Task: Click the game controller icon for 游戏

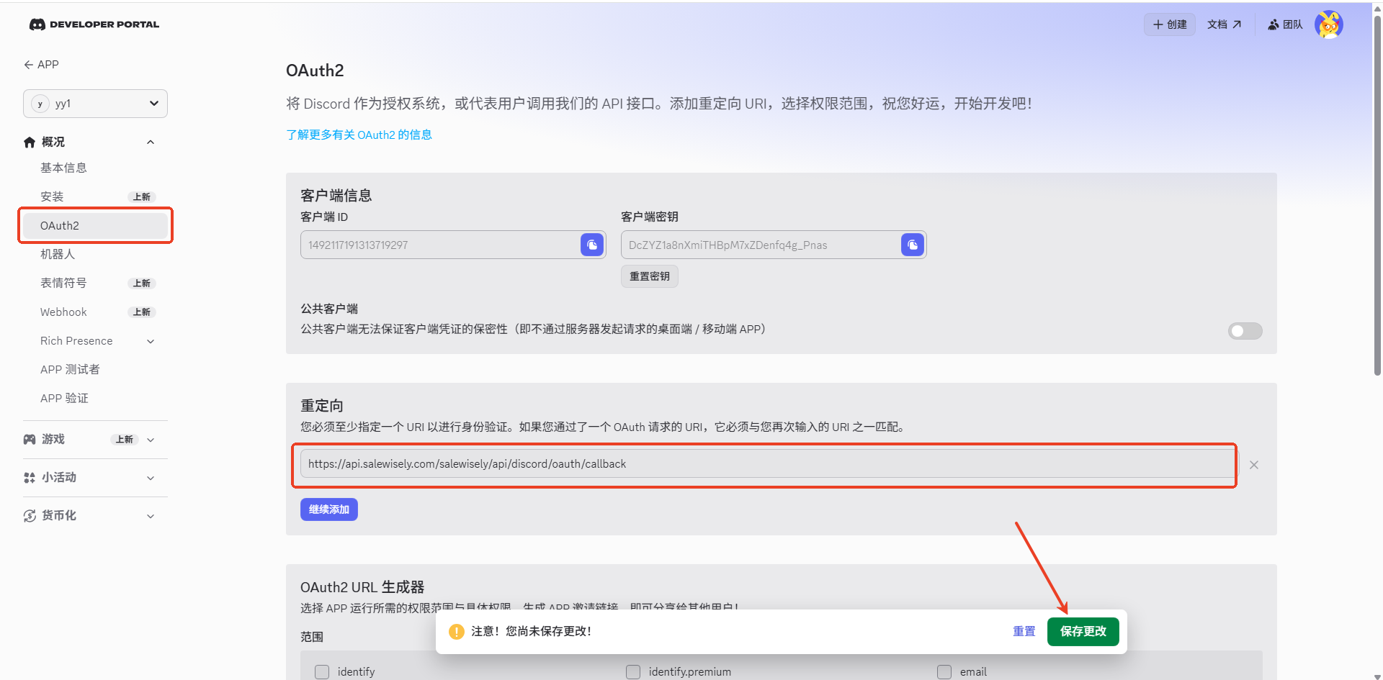Action: pos(30,440)
